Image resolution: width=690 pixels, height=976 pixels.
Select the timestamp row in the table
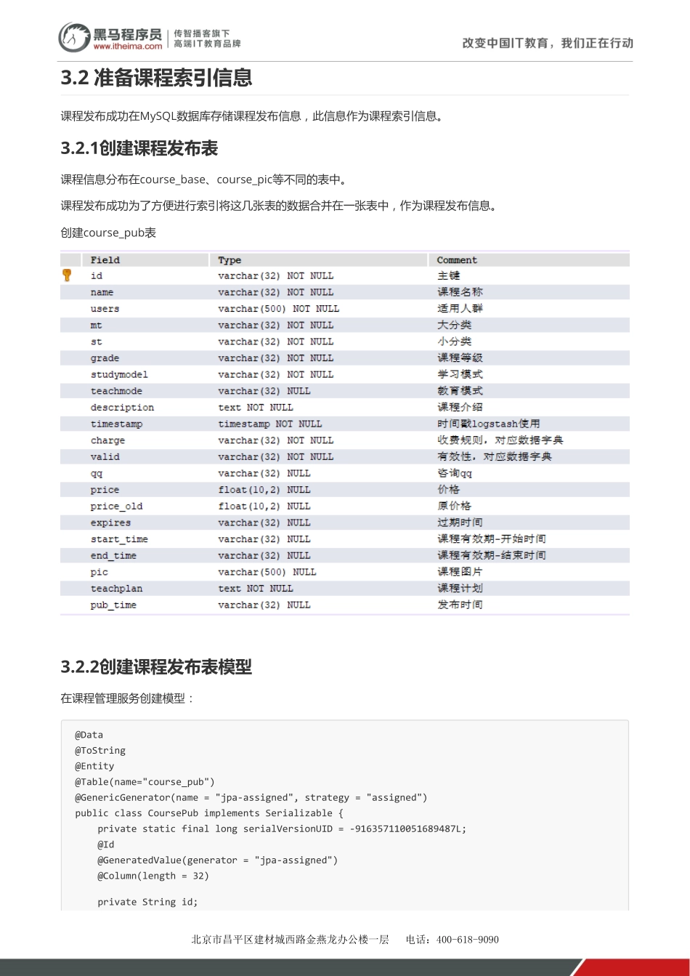pyautogui.click(x=291, y=424)
